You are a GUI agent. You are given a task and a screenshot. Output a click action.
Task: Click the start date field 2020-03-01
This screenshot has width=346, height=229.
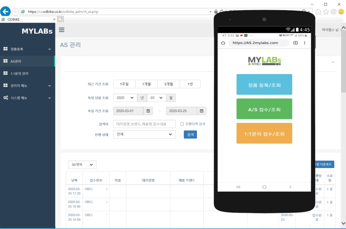click(128, 111)
